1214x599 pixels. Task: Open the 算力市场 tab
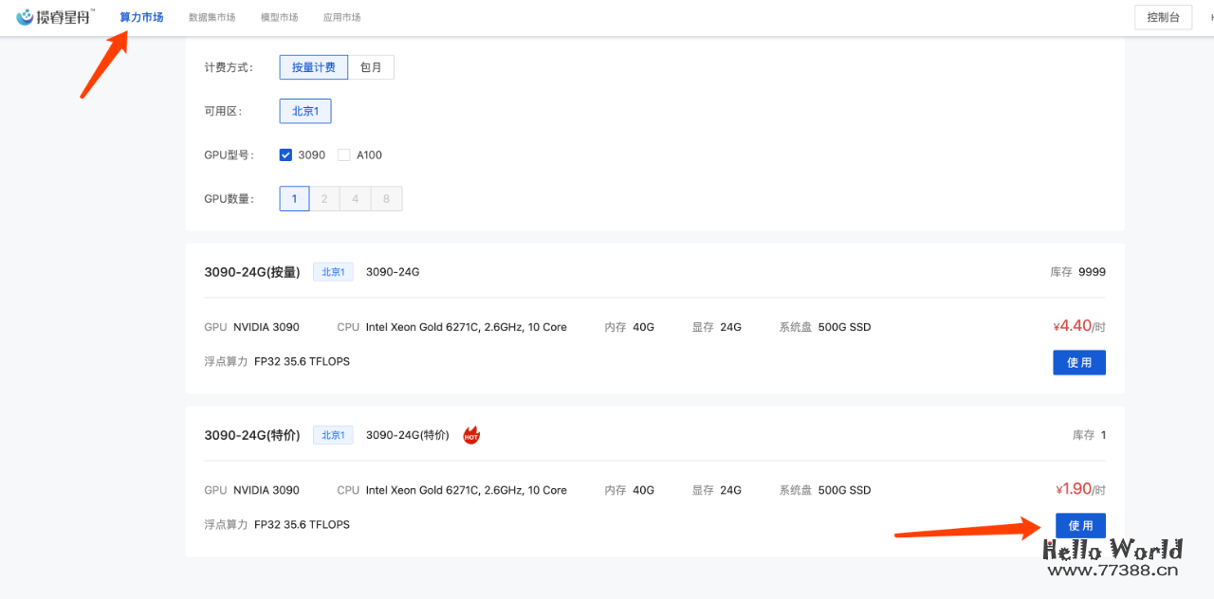coord(141,17)
